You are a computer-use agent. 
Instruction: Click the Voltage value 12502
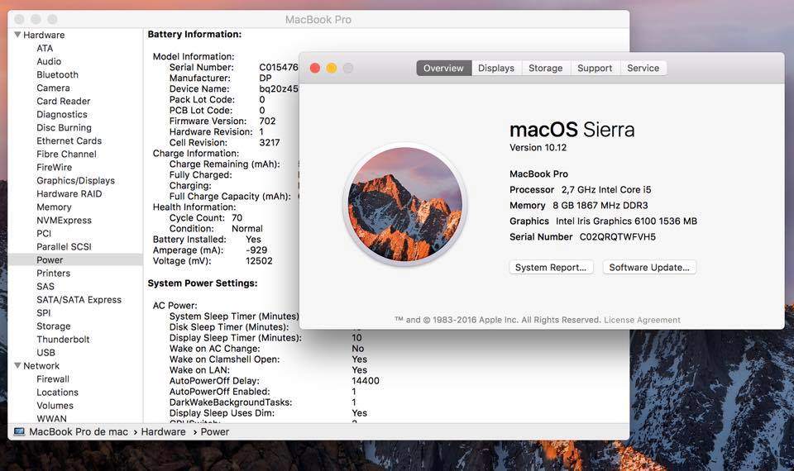coord(259,261)
